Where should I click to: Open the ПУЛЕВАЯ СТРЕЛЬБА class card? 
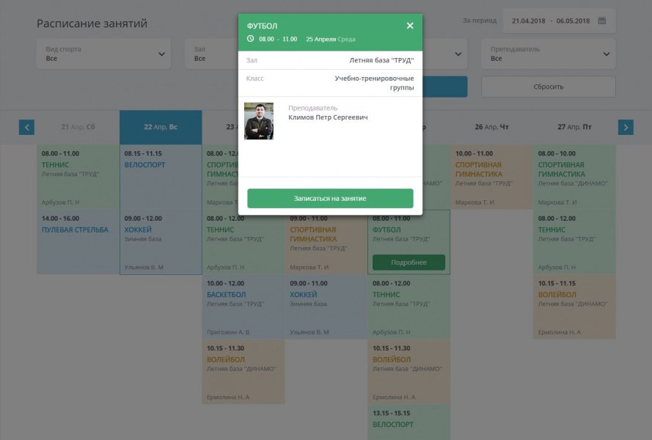78,242
